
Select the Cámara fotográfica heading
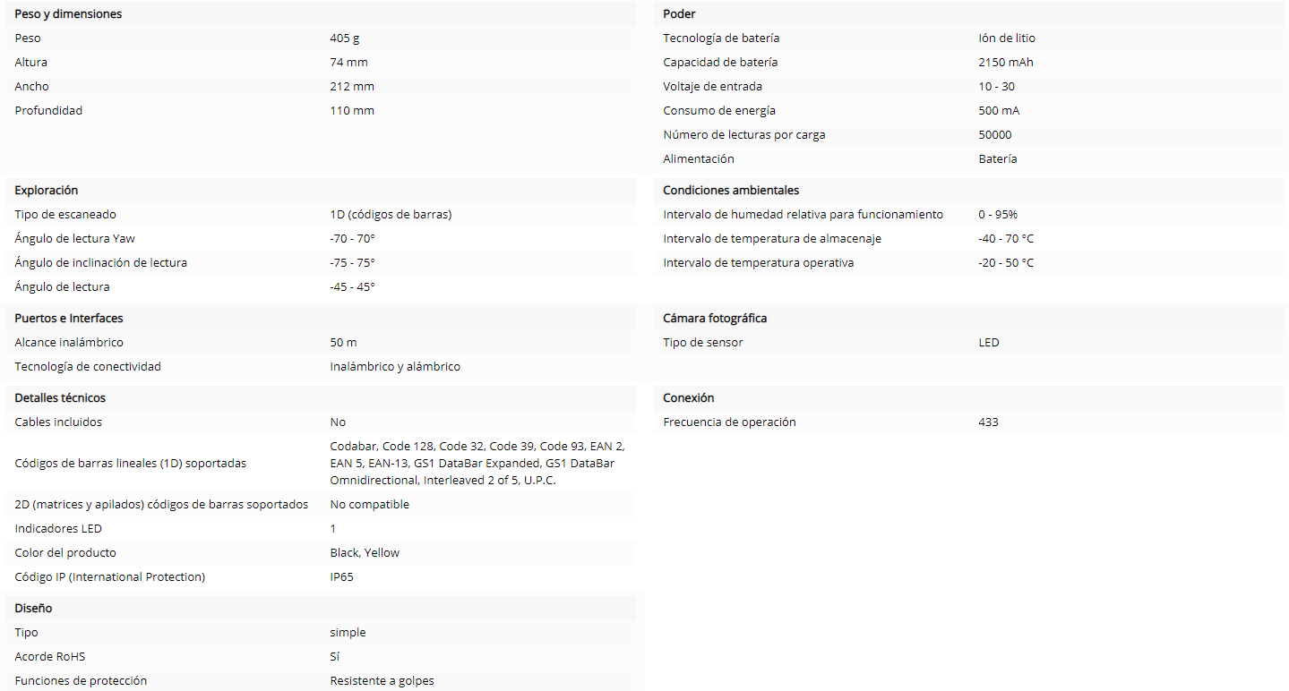[x=715, y=319]
